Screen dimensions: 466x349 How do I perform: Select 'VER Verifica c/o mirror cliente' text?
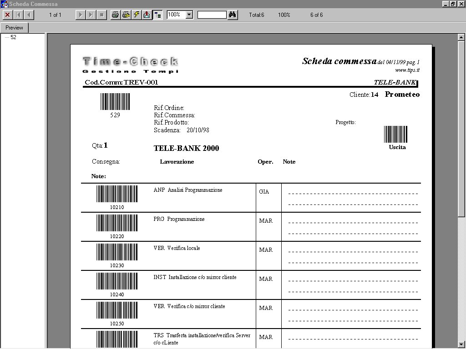pos(189,306)
